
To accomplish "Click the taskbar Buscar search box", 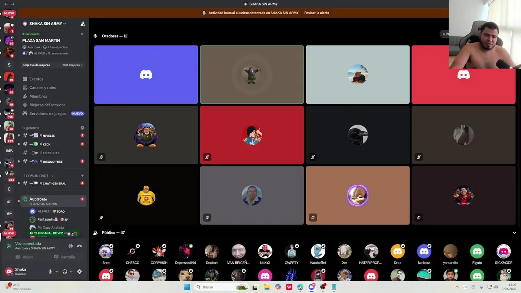I will click(221, 287).
